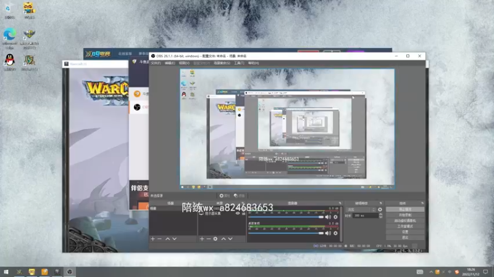494x277 pixels.
Task: Open the yellow owl-face app in taskbar
Action: pos(31,271)
